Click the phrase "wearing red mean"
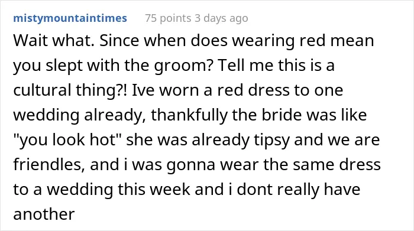Image resolution: width=414 pixels, height=231 pixels. coord(303,41)
